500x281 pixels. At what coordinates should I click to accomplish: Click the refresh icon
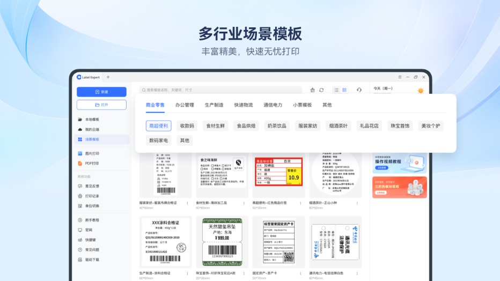click(321, 90)
